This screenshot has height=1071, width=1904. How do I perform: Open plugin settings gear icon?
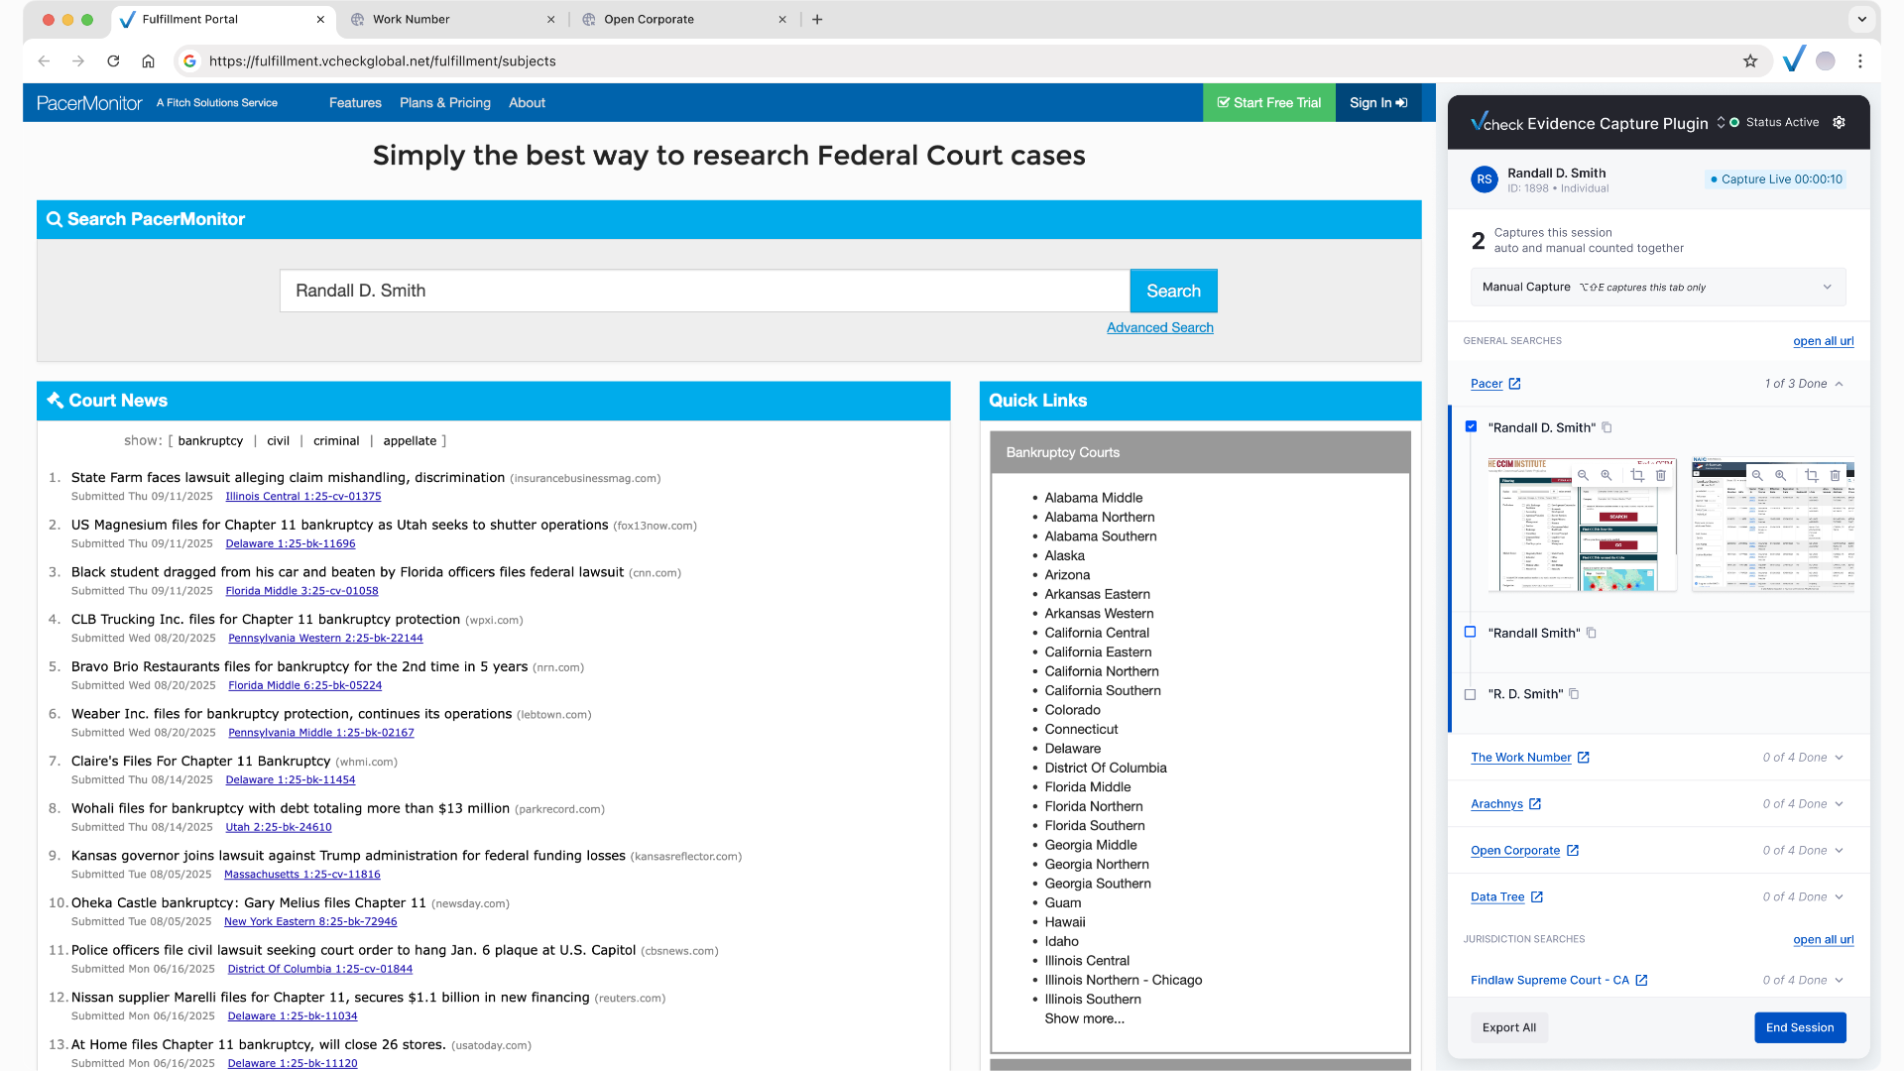pos(1840,122)
